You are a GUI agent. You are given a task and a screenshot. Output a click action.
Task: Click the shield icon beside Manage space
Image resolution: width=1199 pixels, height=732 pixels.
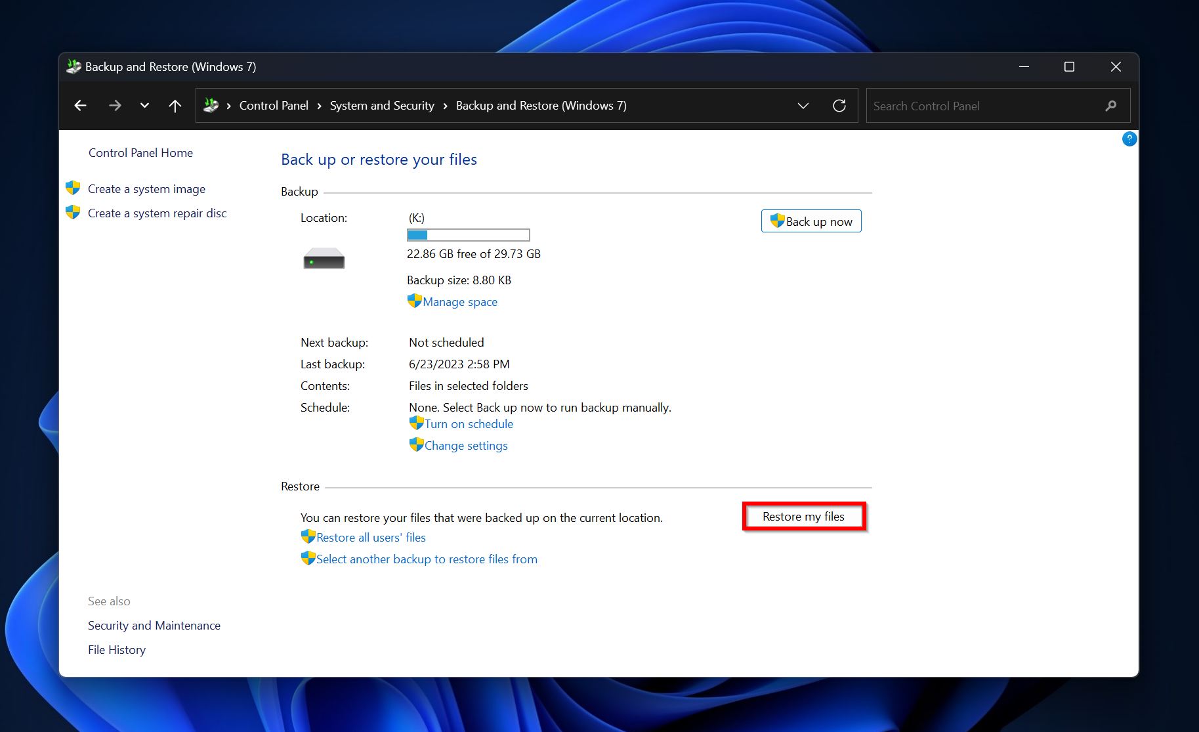(414, 301)
